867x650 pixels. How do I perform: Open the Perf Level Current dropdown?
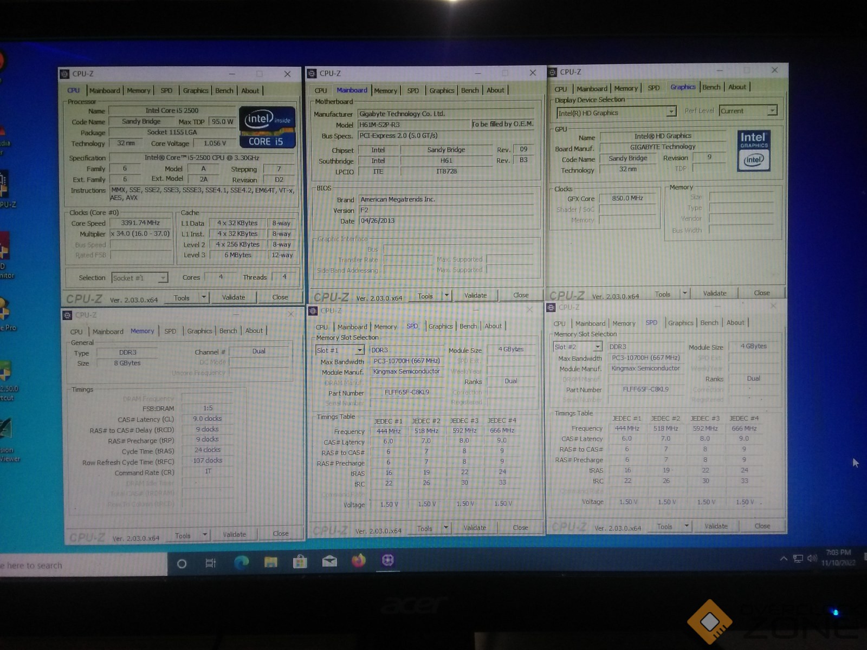click(748, 110)
